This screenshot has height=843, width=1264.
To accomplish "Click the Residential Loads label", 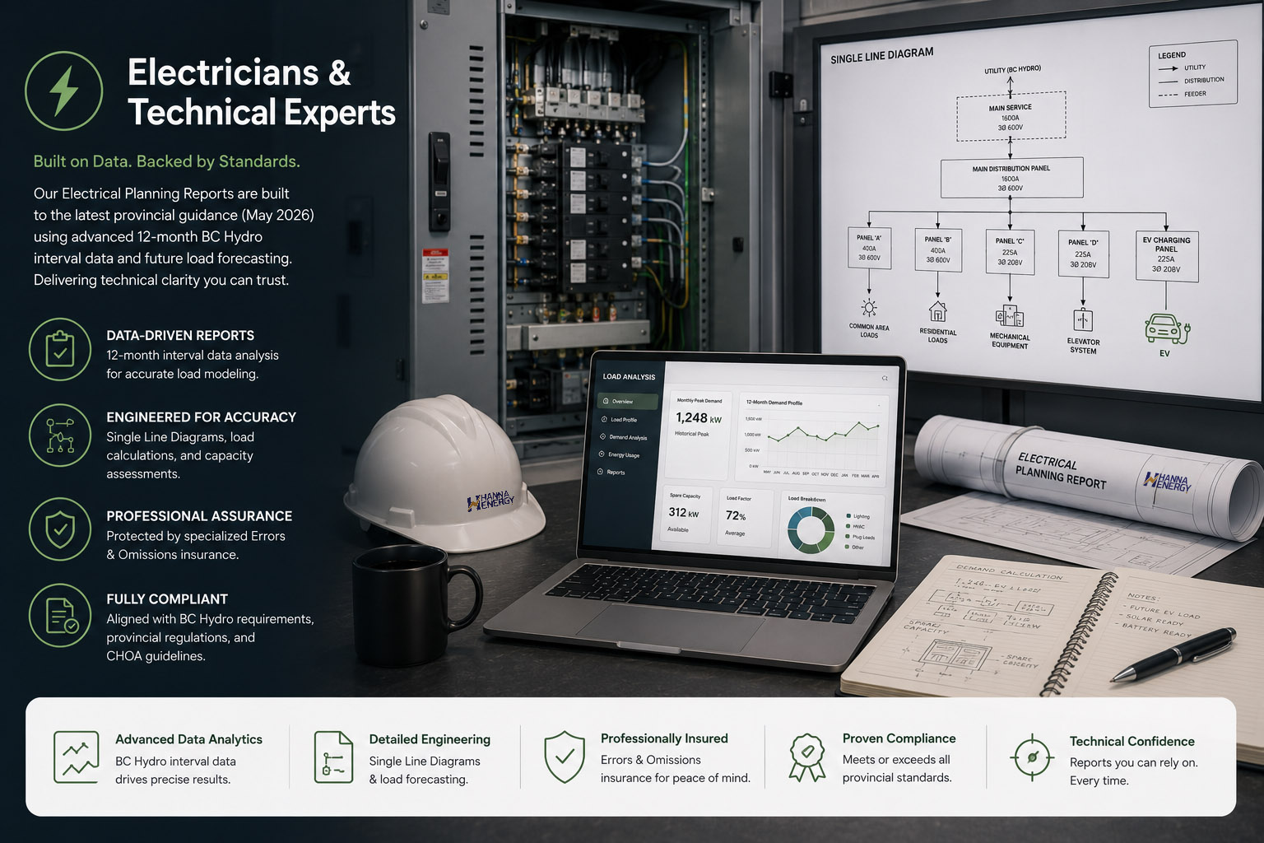I will tap(938, 336).
